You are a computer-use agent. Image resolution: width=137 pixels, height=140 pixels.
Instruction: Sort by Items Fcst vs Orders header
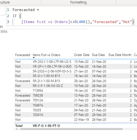point(46,55)
